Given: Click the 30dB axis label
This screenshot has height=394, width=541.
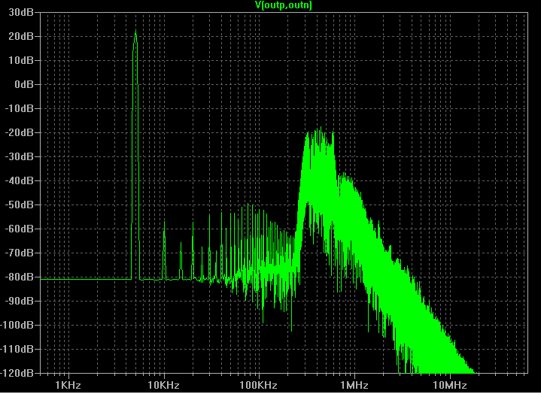Looking at the screenshot, I should click(x=21, y=13).
